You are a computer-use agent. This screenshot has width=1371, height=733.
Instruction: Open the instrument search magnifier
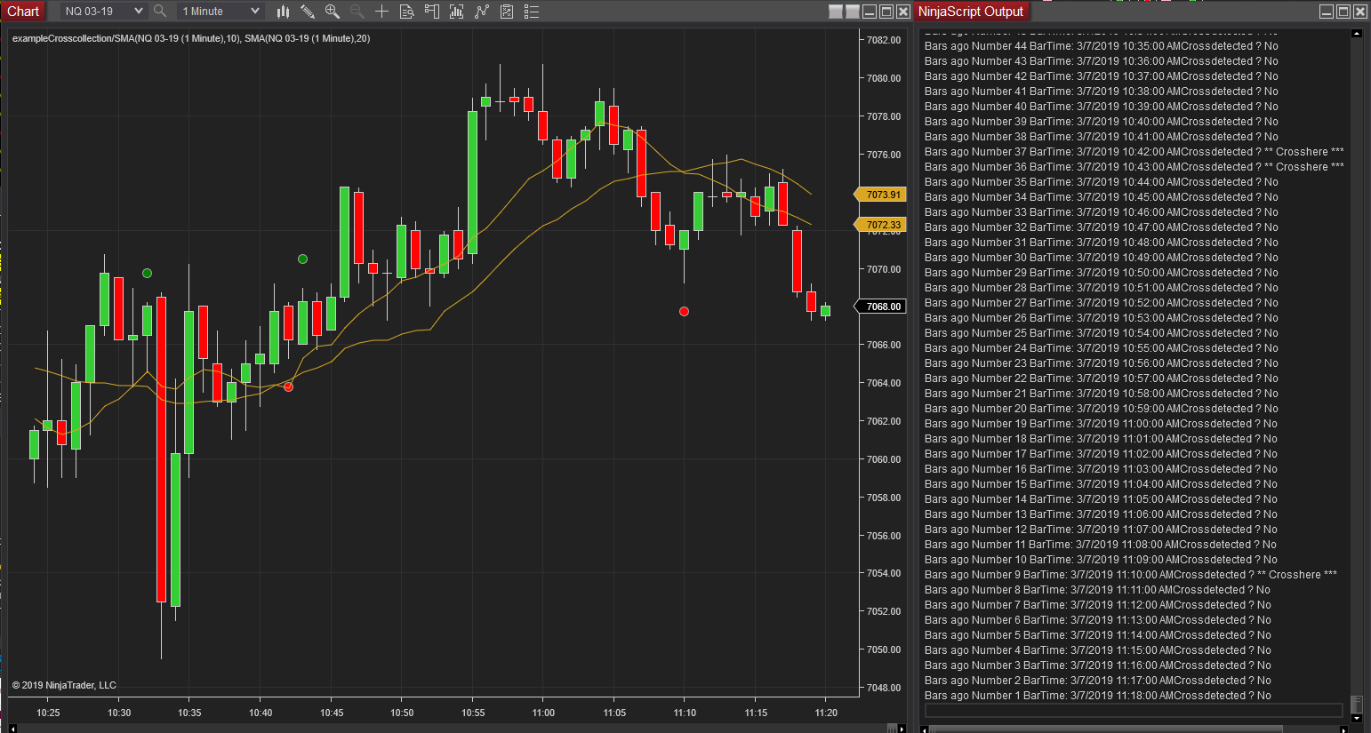(x=160, y=12)
